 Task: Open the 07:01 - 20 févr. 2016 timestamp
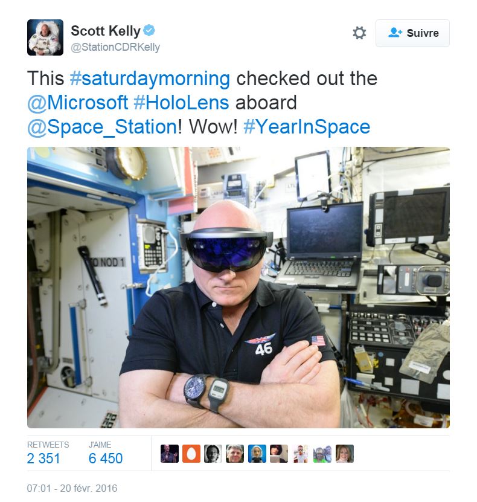72,488
